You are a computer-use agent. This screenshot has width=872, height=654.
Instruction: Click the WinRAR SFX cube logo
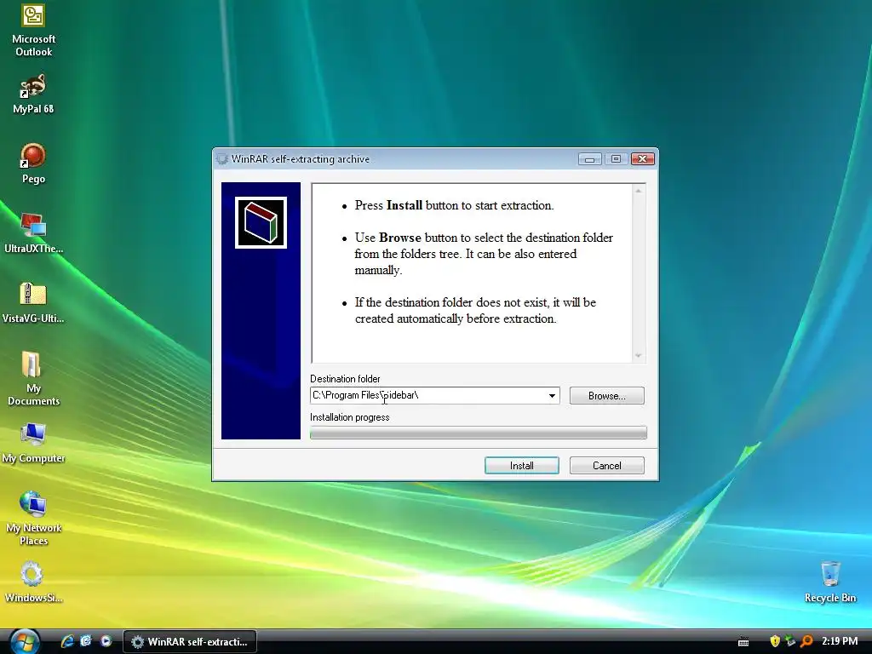coord(261,222)
